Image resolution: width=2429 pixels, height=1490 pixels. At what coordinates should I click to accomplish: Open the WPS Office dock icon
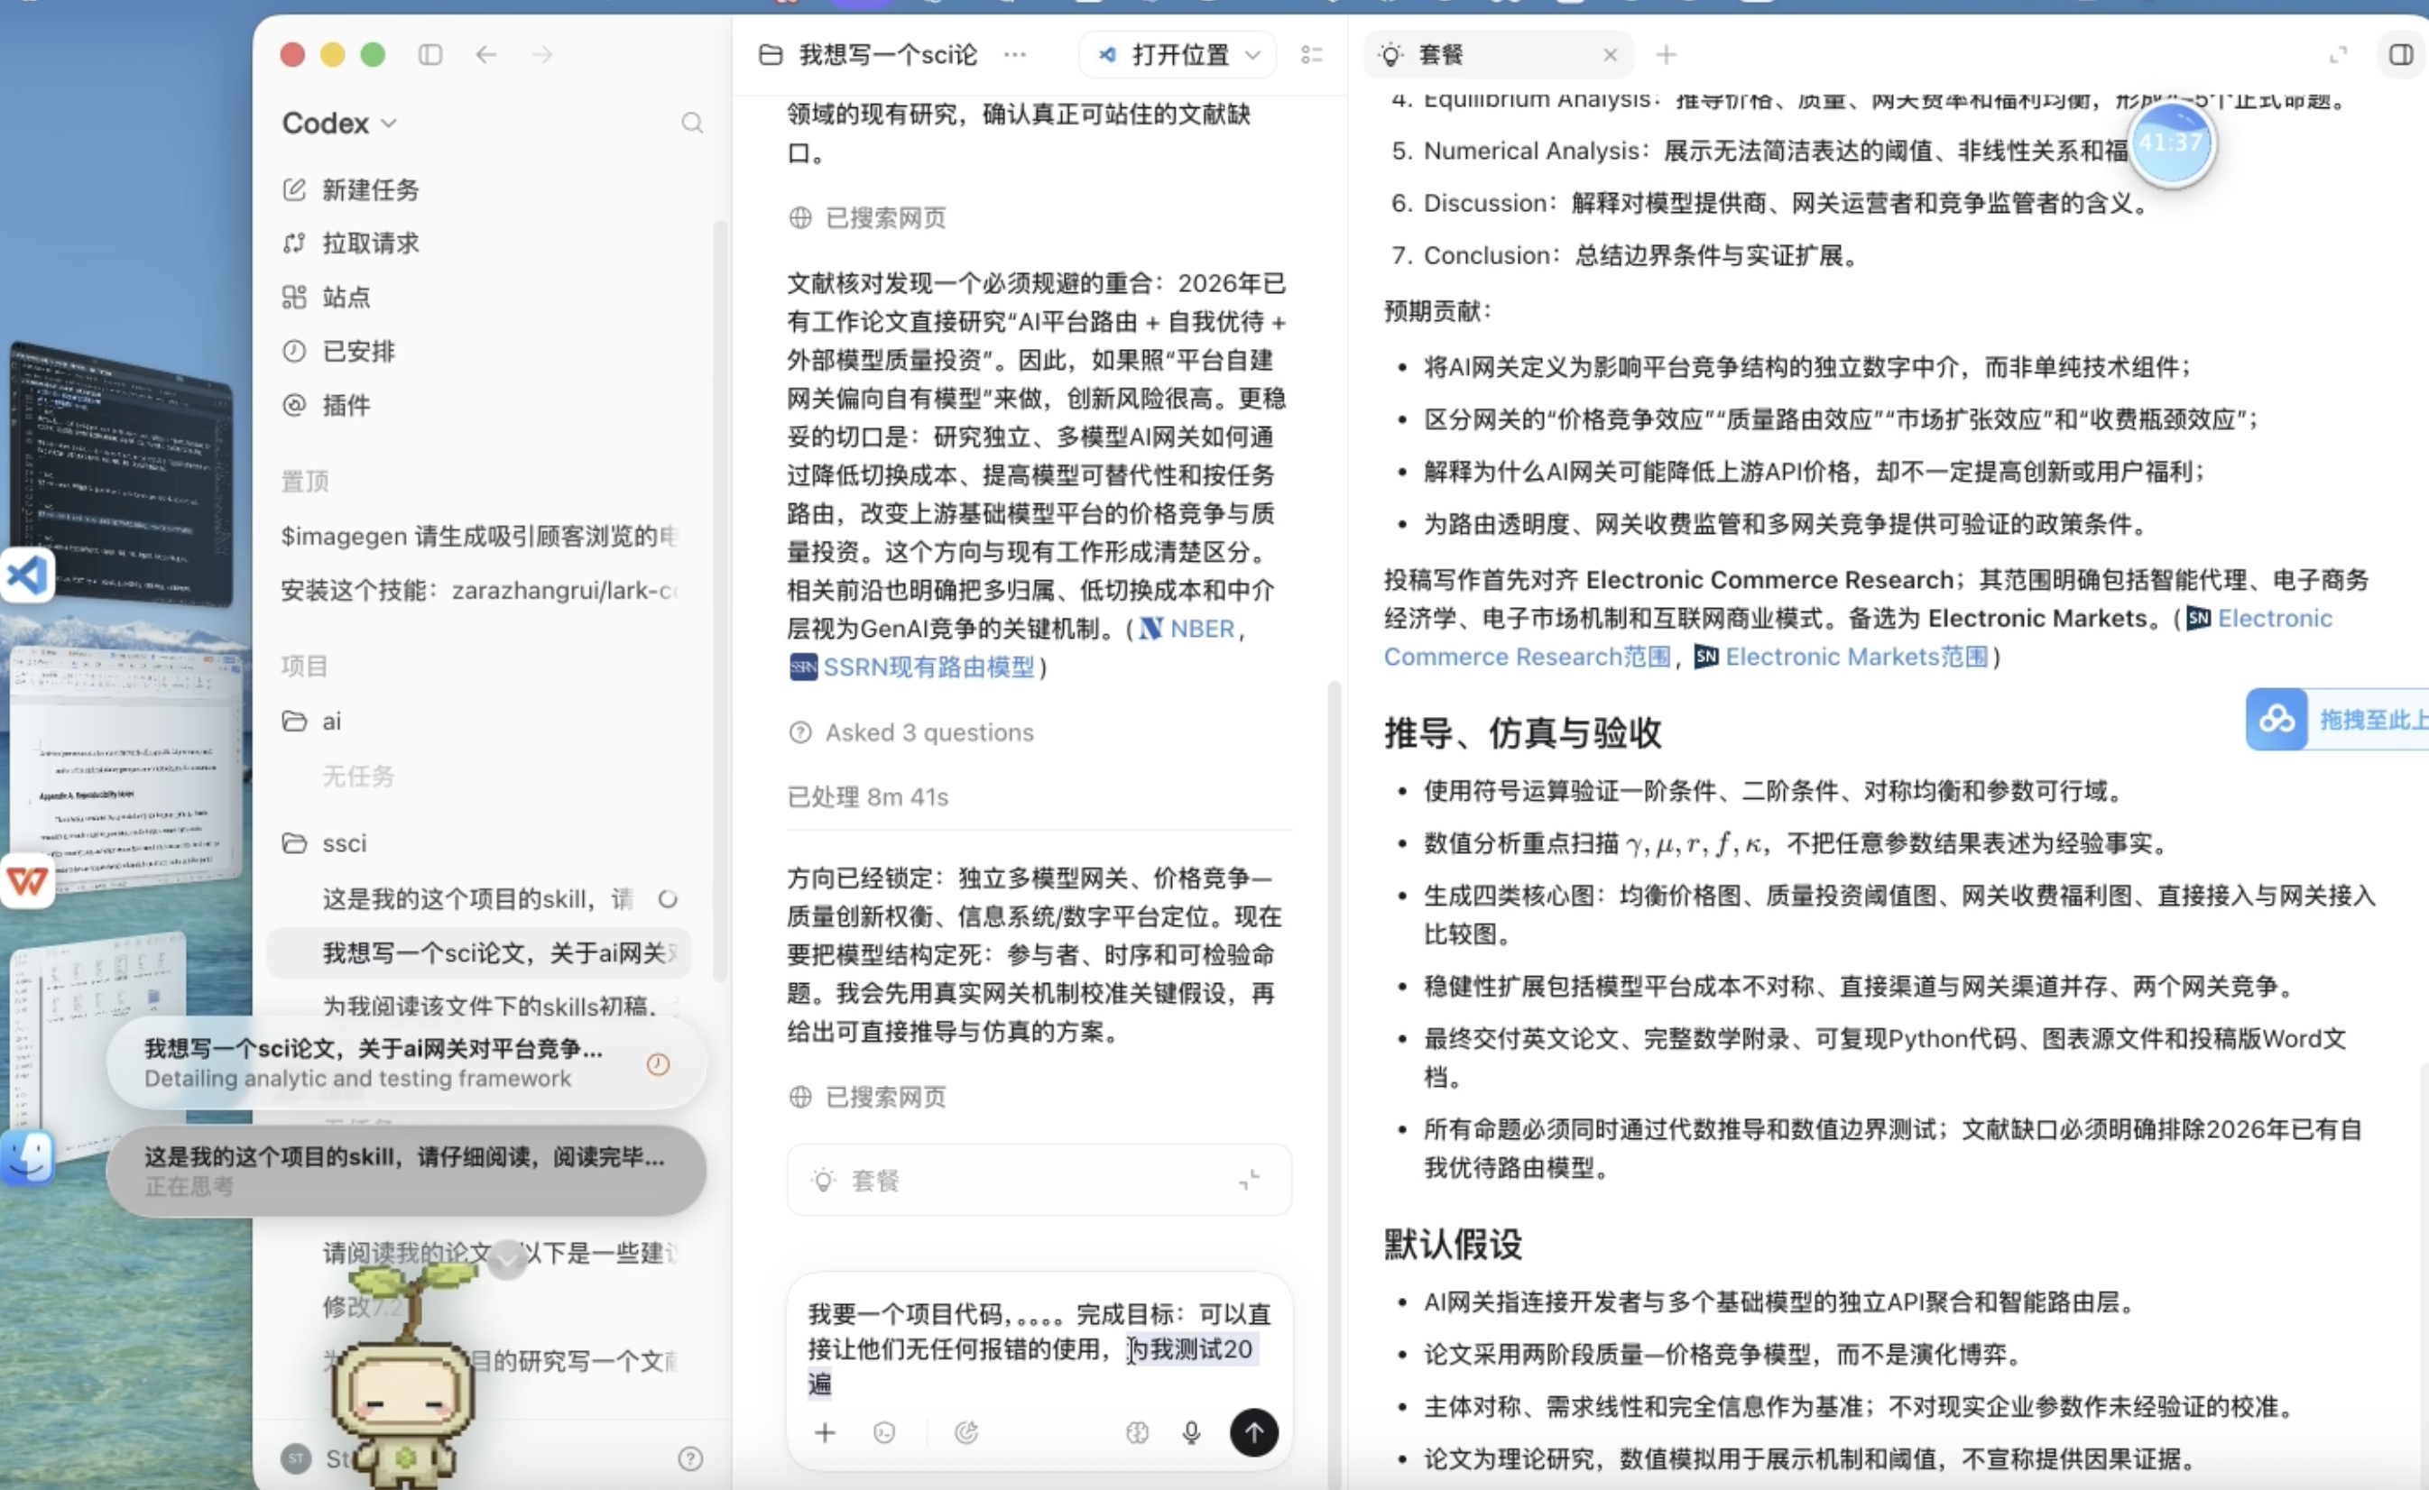click(x=26, y=880)
